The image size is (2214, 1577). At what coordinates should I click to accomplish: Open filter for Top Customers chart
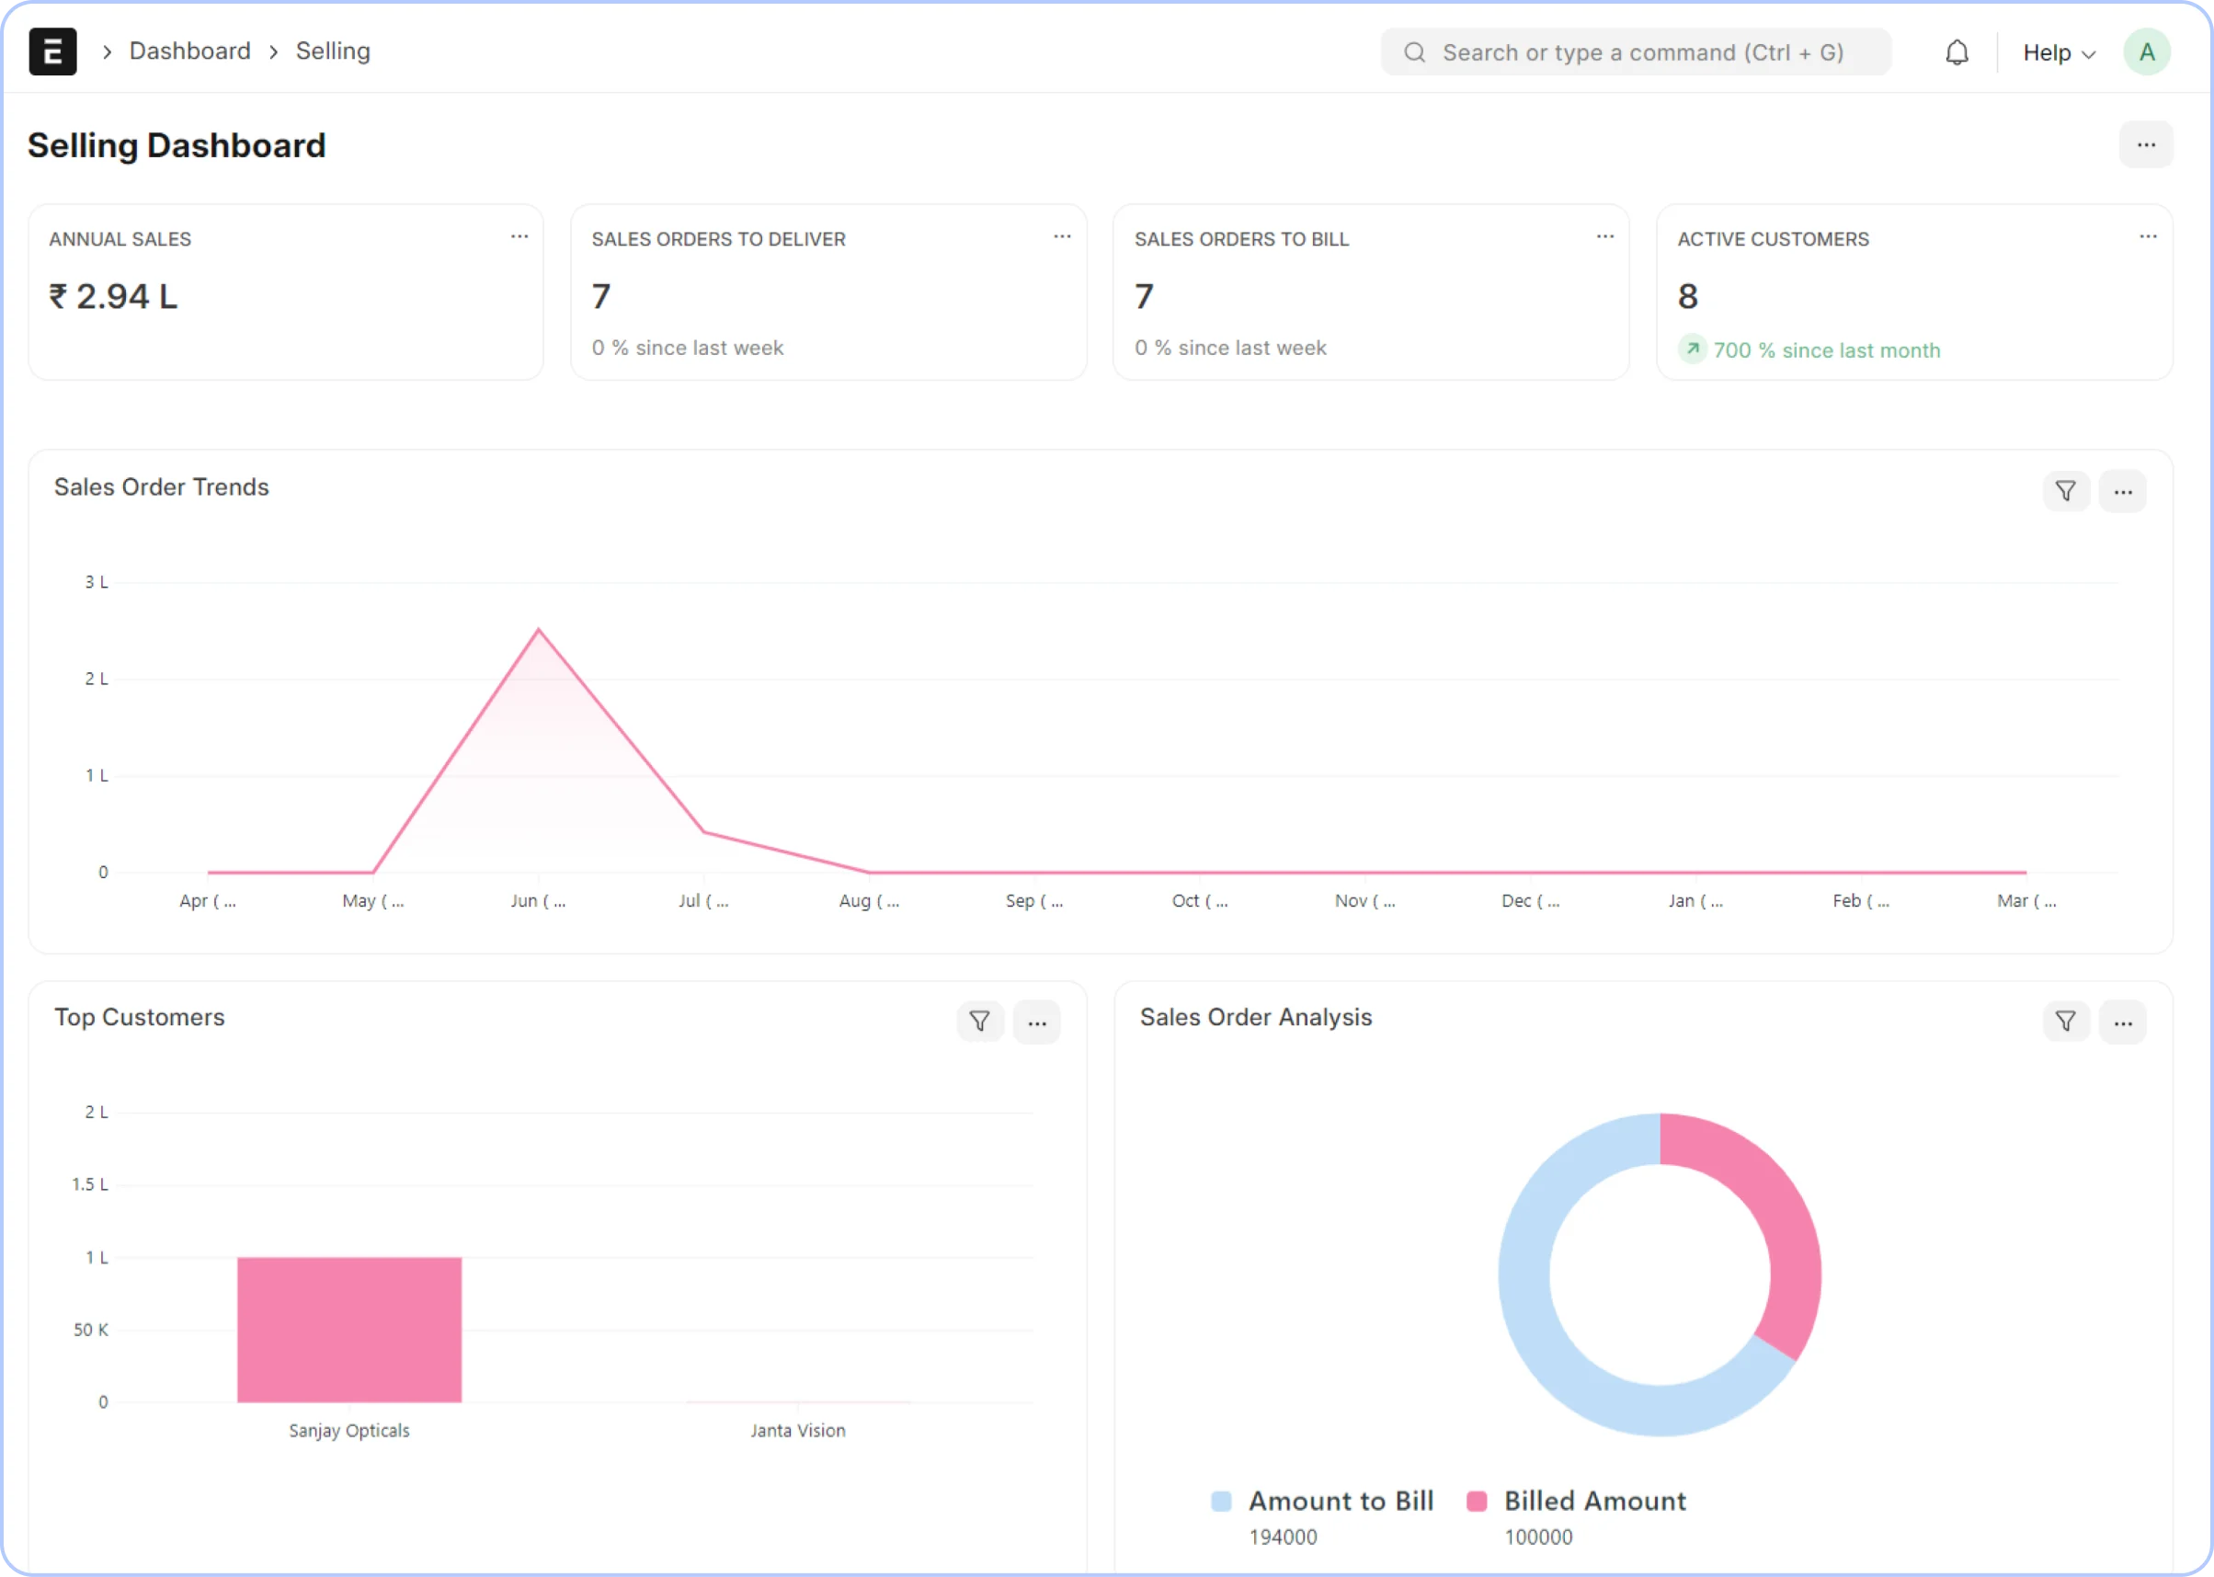pos(979,1022)
